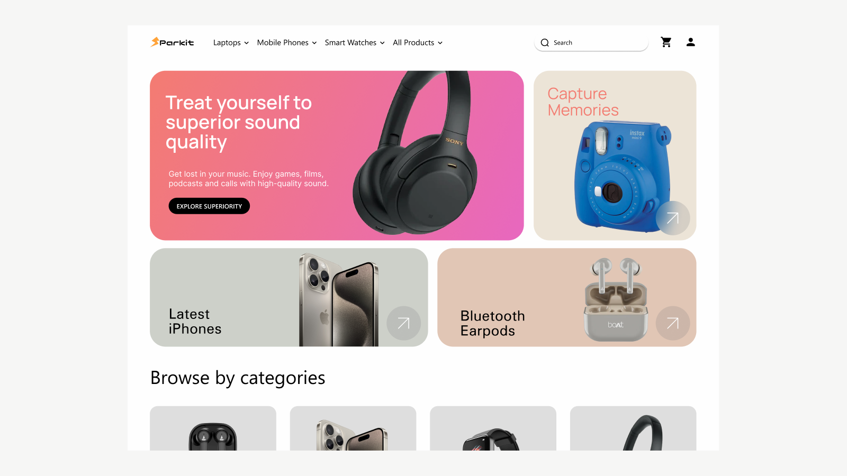
Task: Open arrow icon on Latest iPhones card
Action: [403, 323]
